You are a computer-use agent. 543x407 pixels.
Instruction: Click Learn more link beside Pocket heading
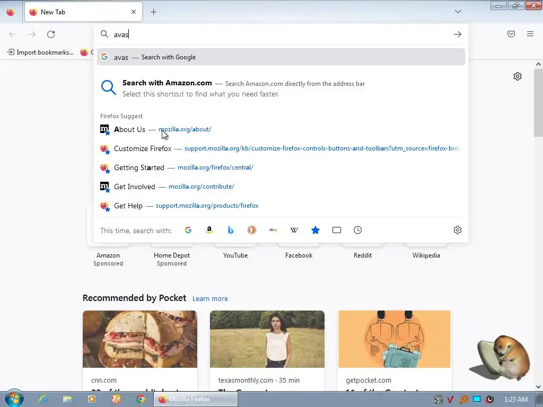[x=210, y=299]
